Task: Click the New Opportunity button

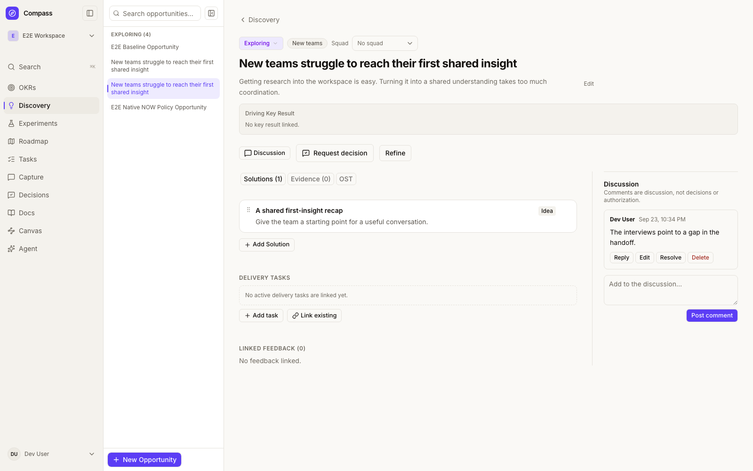Action: coord(144,460)
